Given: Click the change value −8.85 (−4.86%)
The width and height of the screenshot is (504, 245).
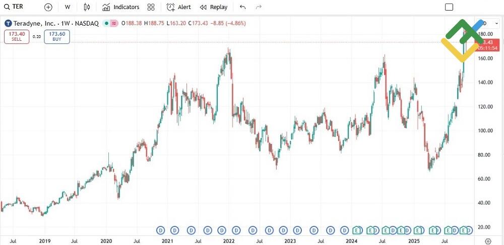Looking at the screenshot, I should click(x=228, y=24).
